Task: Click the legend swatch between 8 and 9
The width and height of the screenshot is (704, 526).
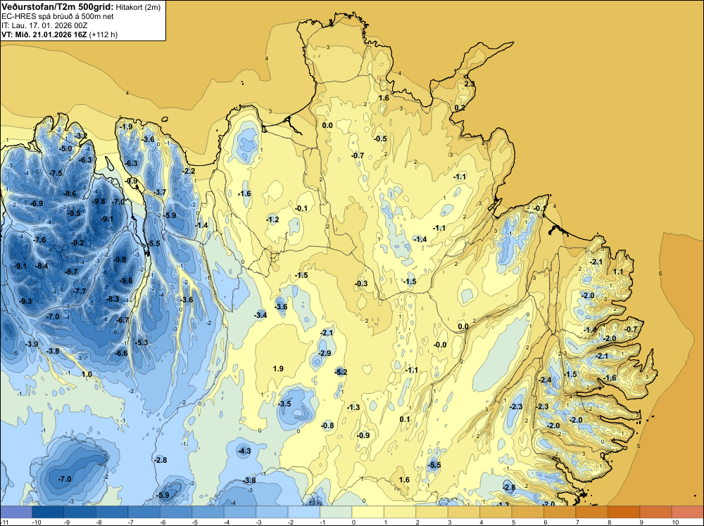Action: click(624, 512)
